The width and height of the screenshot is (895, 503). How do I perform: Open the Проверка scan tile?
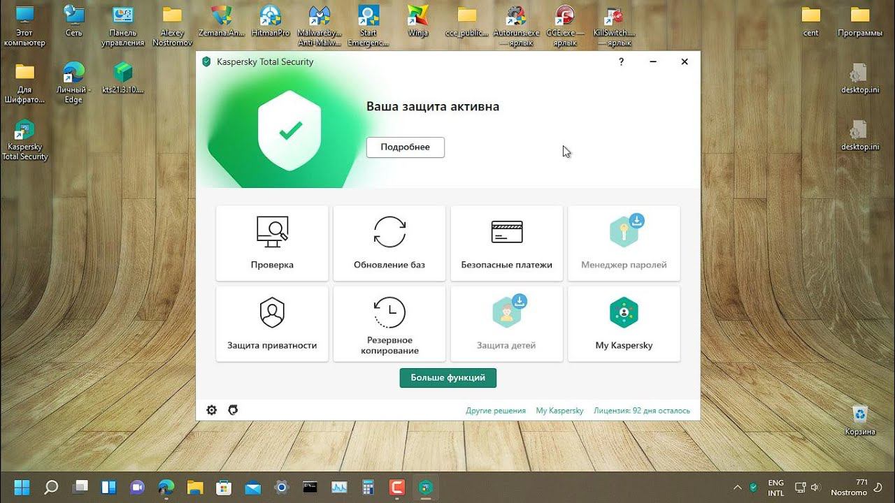pos(272,243)
